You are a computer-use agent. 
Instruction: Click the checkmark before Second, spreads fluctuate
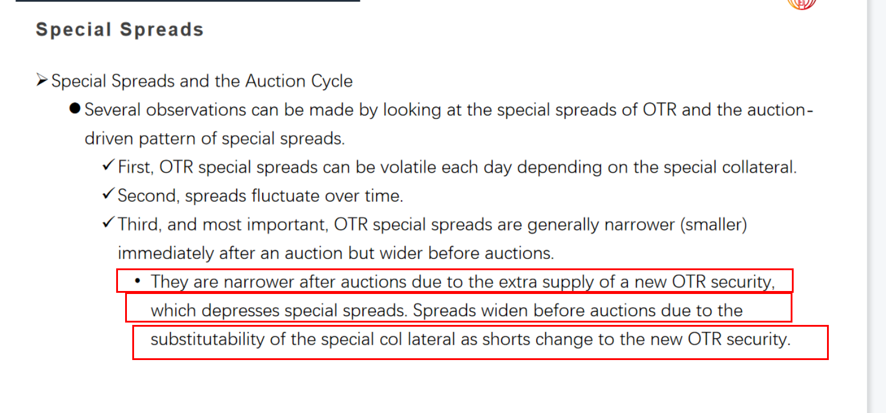pos(108,194)
